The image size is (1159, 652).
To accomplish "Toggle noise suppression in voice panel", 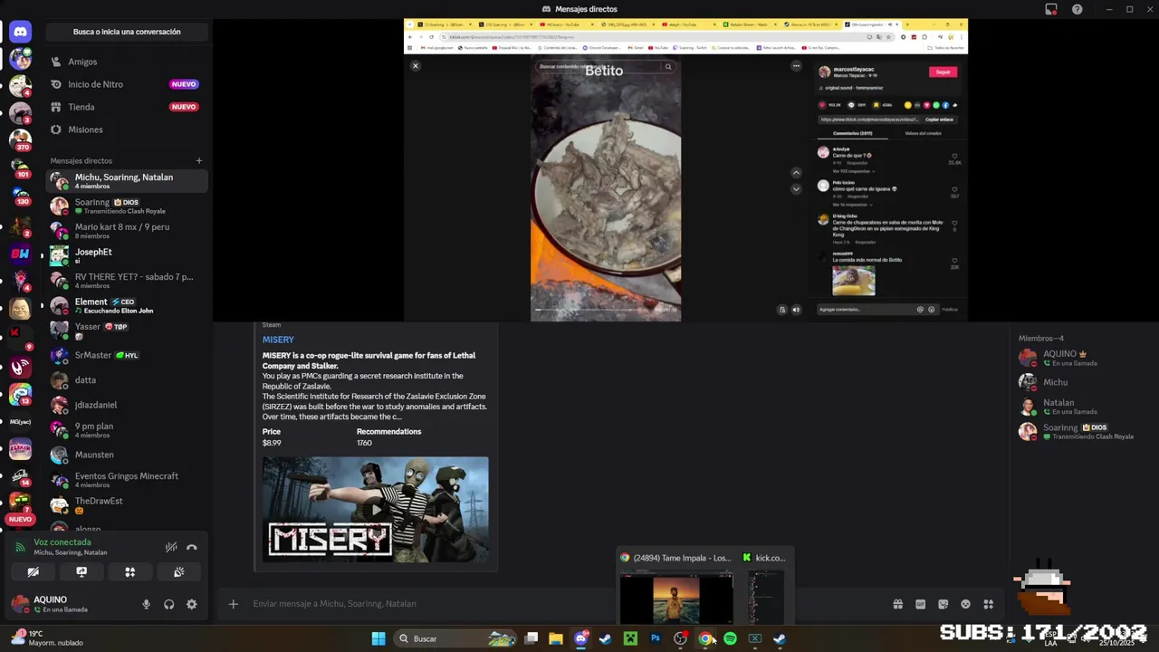I will (x=171, y=547).
